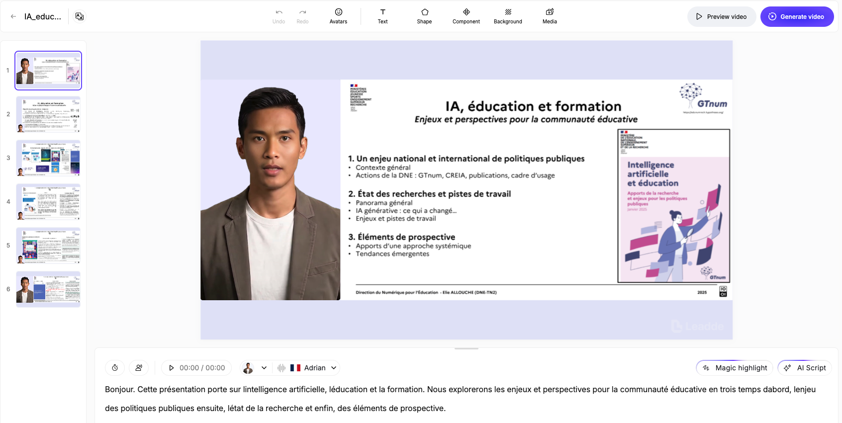Play the script audio preview

pyautogui.click(x=172, y=368)
